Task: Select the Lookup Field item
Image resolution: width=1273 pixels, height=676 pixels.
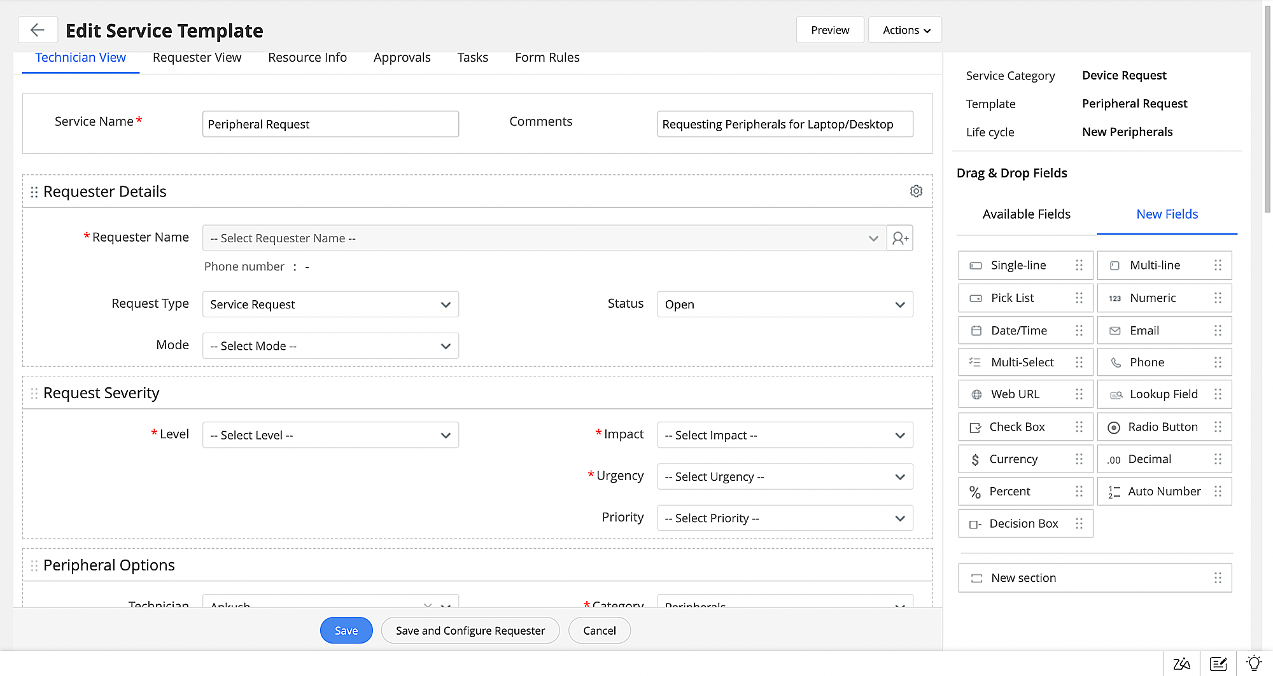Action: 1164,394
